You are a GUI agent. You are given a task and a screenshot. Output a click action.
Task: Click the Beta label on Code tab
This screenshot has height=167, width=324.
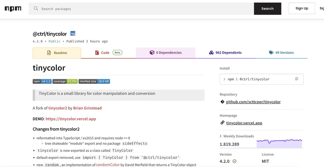coord(117,53)
